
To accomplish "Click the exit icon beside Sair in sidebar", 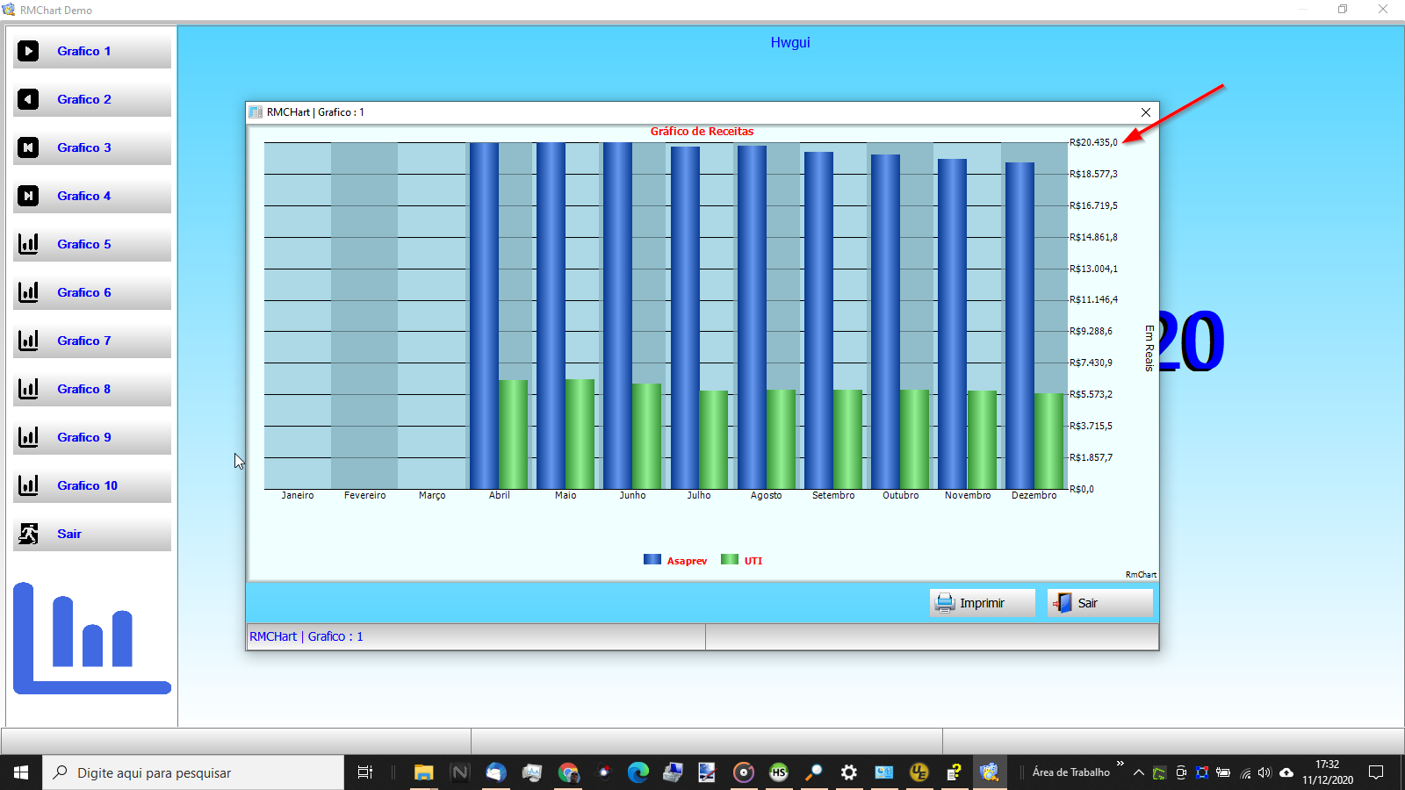I will coord(28,534).
